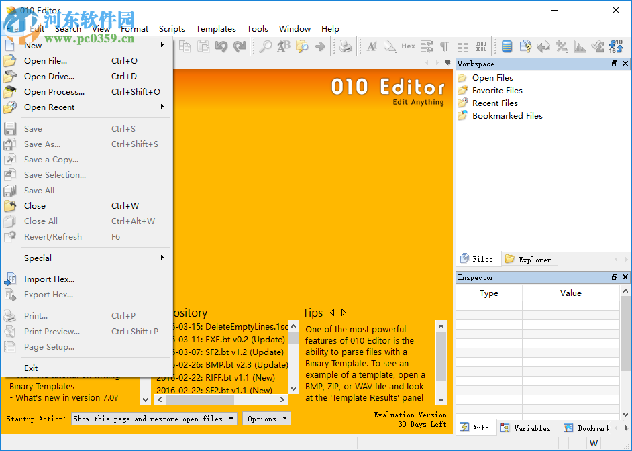Viewport: 632px width, 451px height.
Task: Switch to the Auto inspector tab
Action: point(476,428)
